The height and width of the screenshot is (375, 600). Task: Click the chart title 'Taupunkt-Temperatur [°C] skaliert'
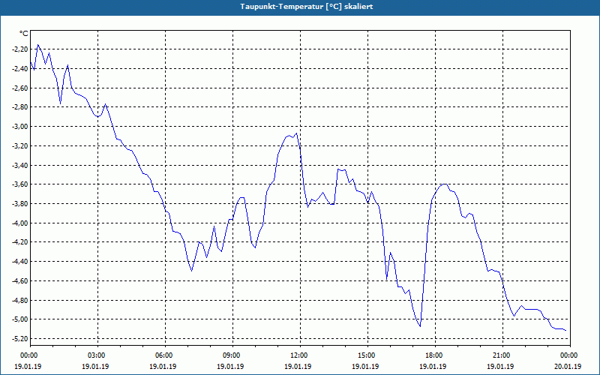click(307, 7)
